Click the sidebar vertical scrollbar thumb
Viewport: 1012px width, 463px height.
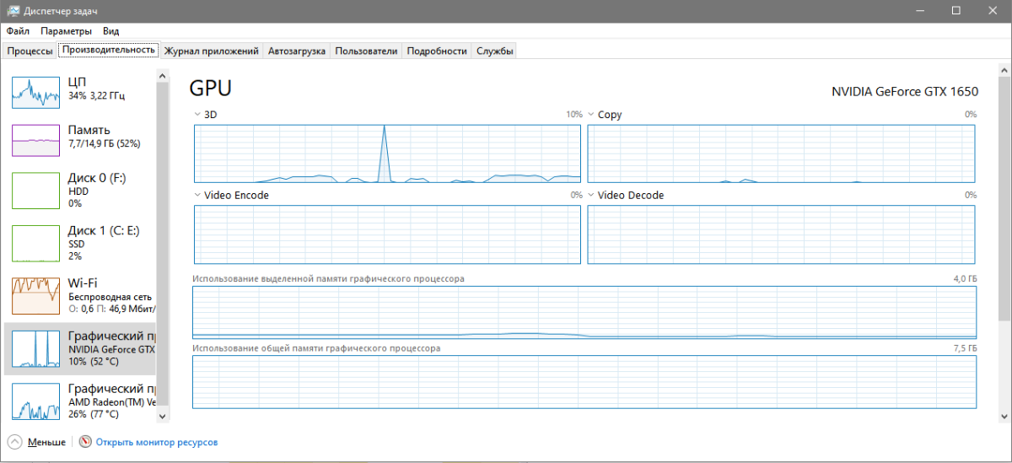pyautogui.click(x=164, y=243)
